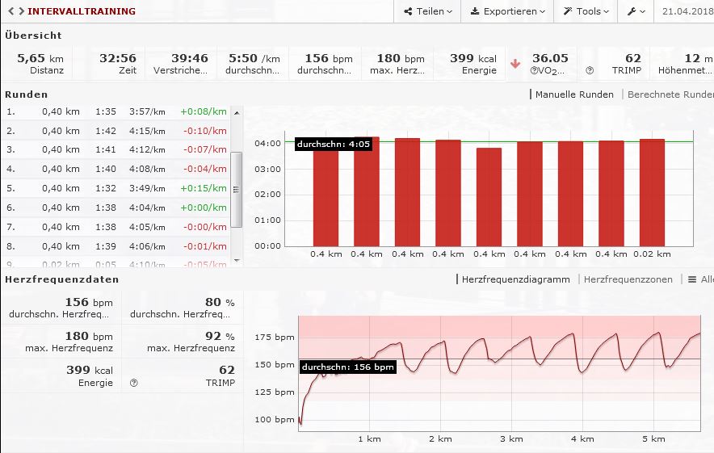Select lap 5 row with 3:49/km pace
This screenshot has height=453, width=714.
[117, 188]
